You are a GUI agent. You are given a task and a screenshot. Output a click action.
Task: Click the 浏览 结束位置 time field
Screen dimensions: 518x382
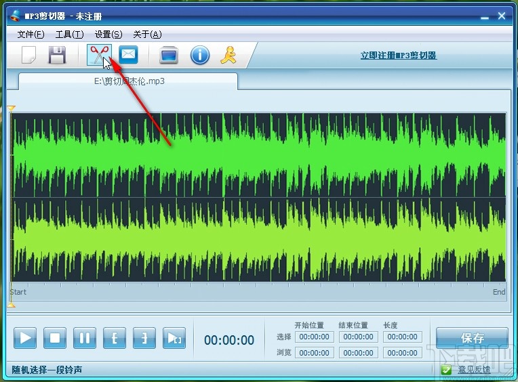358,353
